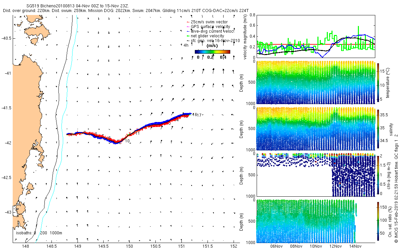Click the salinity colorbar beside the salinity panel
This screenshot has width=401, height=250.
378,129
